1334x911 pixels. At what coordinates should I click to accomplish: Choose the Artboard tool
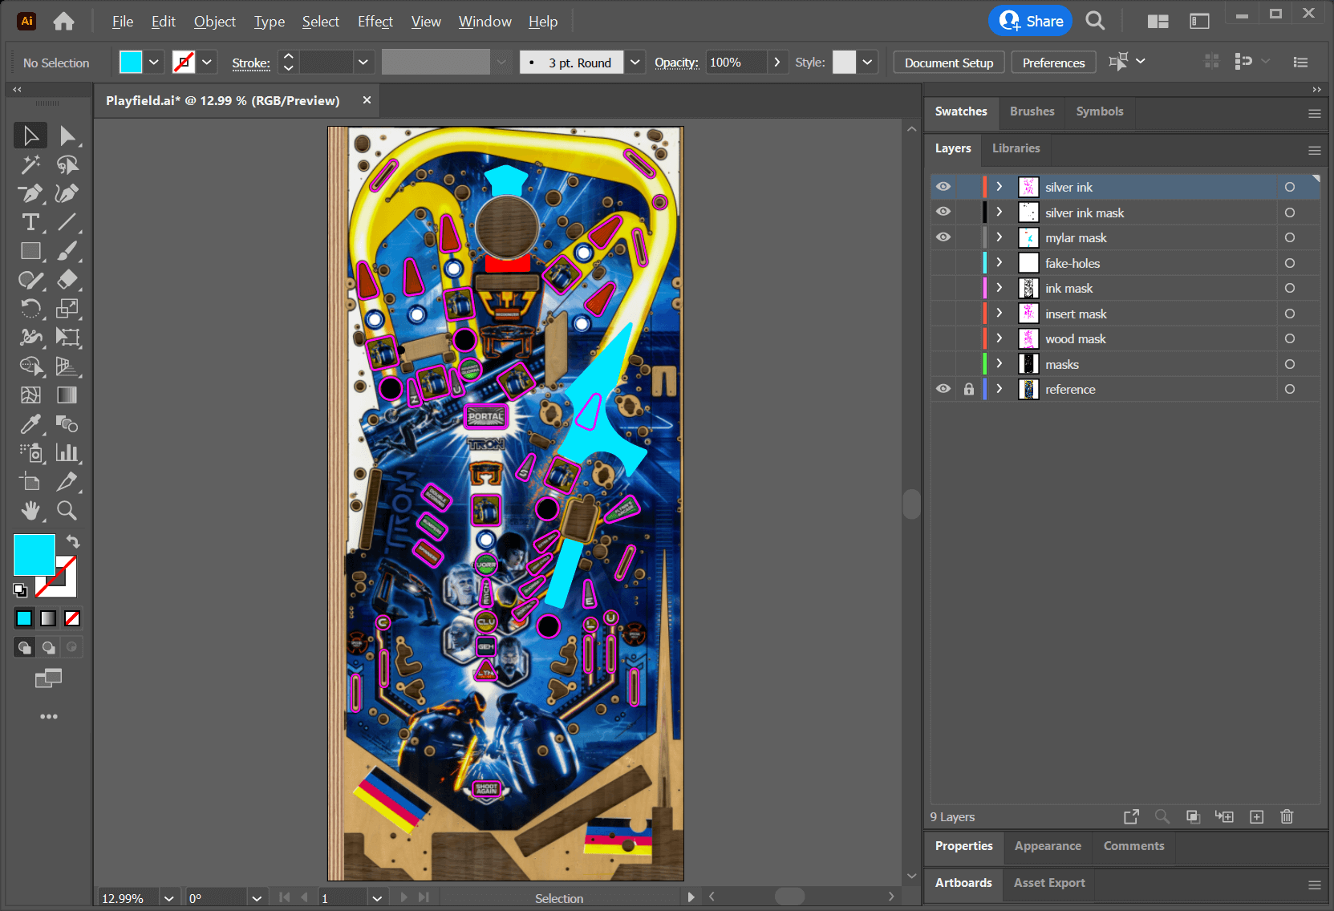(30, 482)
